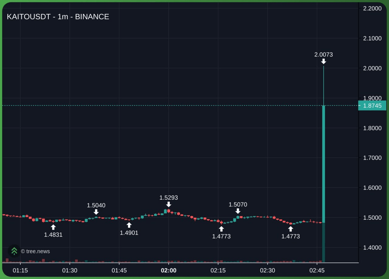
Task: Click the 2.0000 price axis label
Action: (x=372, y=68)
